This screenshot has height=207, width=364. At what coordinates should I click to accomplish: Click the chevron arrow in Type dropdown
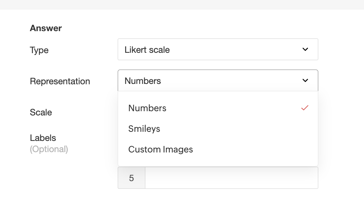point(305,49)
